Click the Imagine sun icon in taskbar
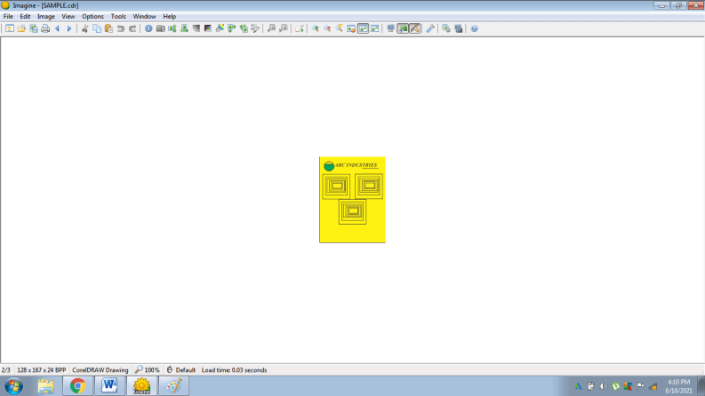The width and height of the screenshot is (705, 396). [141, 386]
